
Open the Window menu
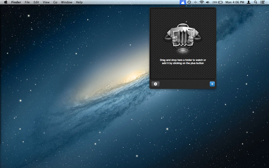click(x=67, y=2)
